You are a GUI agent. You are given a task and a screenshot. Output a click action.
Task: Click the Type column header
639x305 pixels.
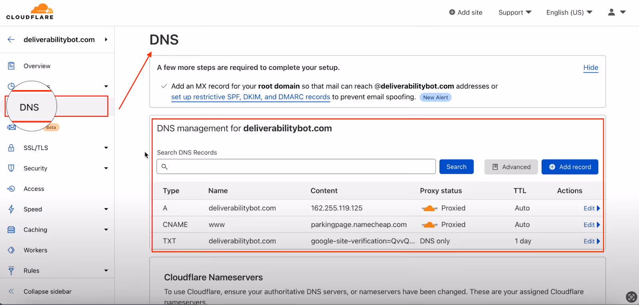(171, 191)
